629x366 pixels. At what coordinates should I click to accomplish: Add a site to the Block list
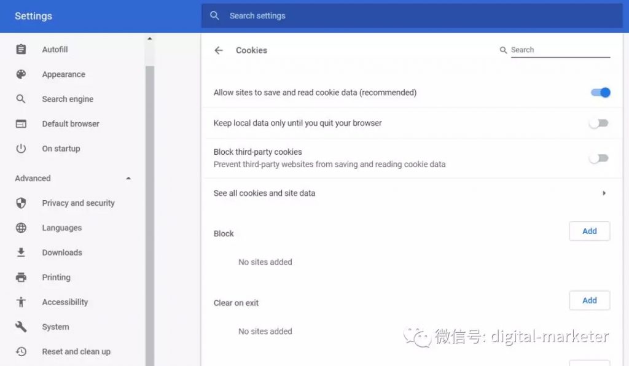(589, 232)
